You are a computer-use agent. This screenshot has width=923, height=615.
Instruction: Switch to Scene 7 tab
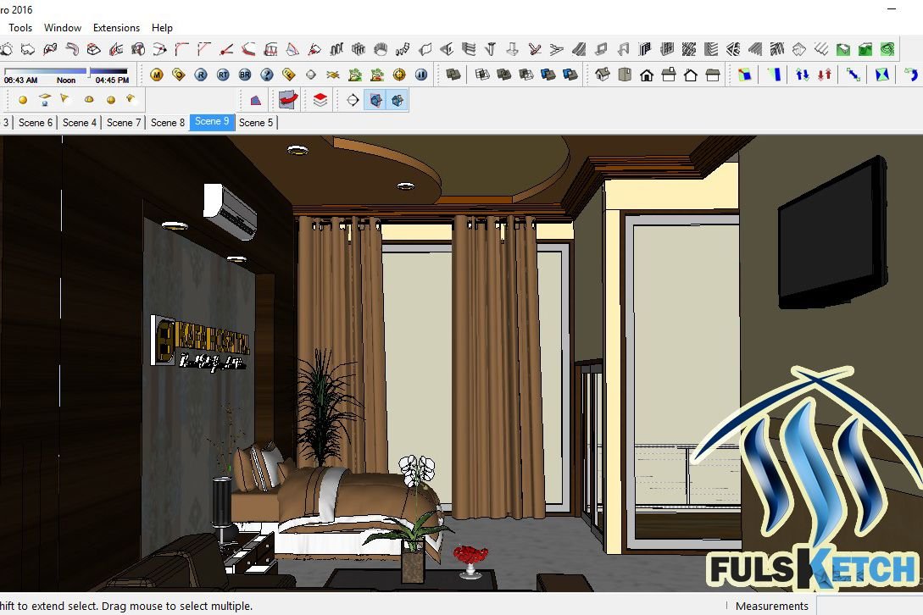coord(124,123)
